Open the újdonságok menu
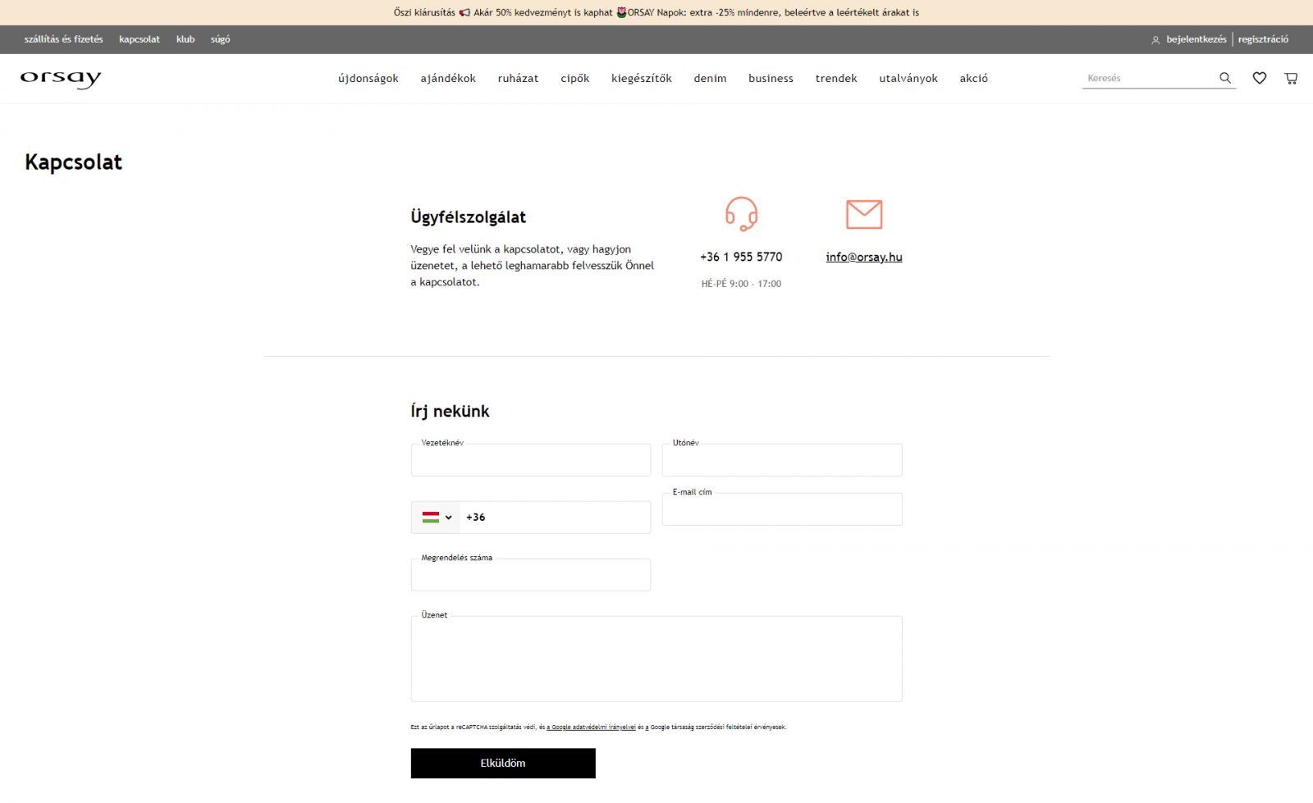The width and height of the screenshot is (1313, 803). point(368,79)
